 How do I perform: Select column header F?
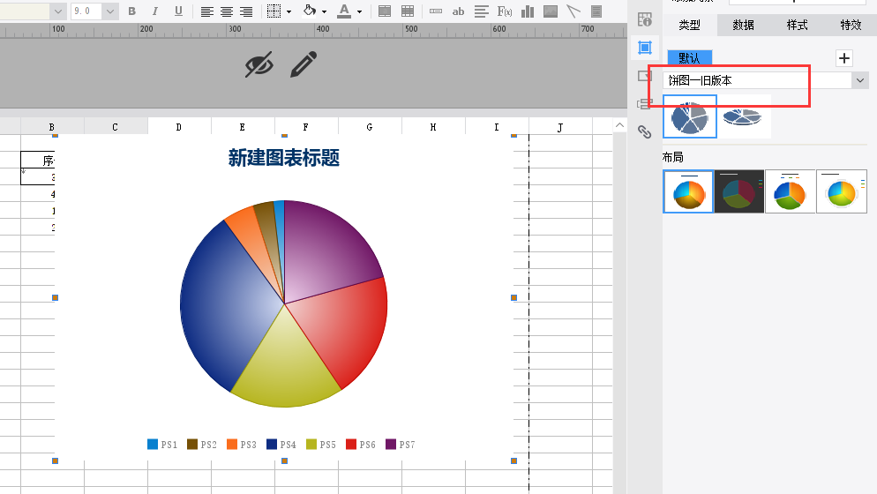pyautogui.click(x=306, y=126)
